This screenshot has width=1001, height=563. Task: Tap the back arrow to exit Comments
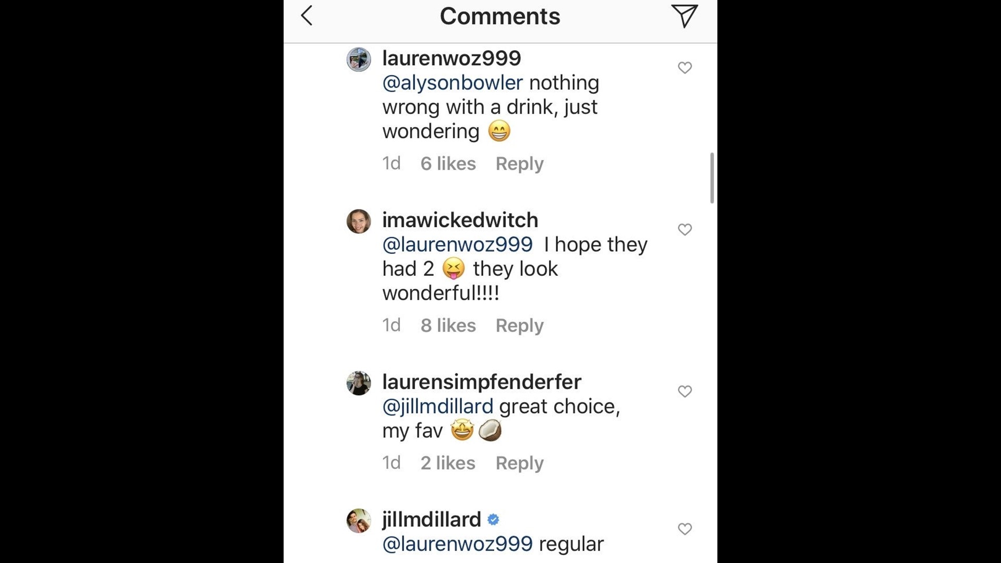pyautogui.click(x=307, y=16)
